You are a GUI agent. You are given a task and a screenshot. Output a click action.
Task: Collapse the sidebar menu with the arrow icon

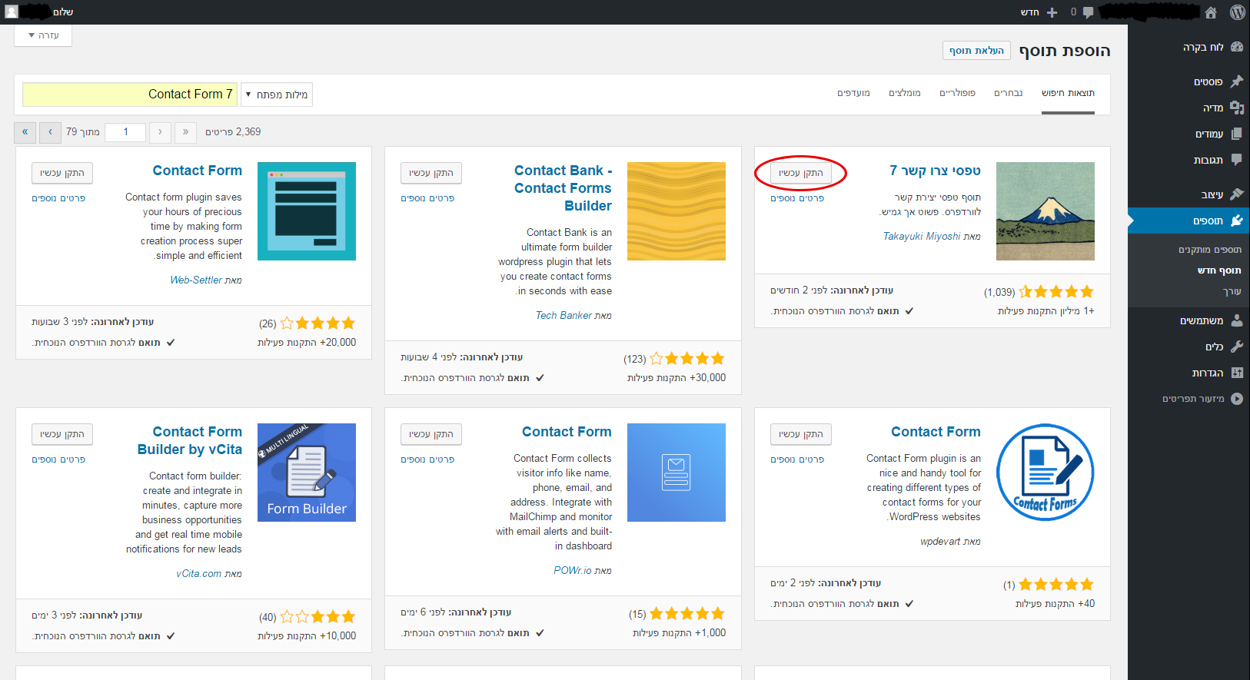click(x=1236, y=399)
